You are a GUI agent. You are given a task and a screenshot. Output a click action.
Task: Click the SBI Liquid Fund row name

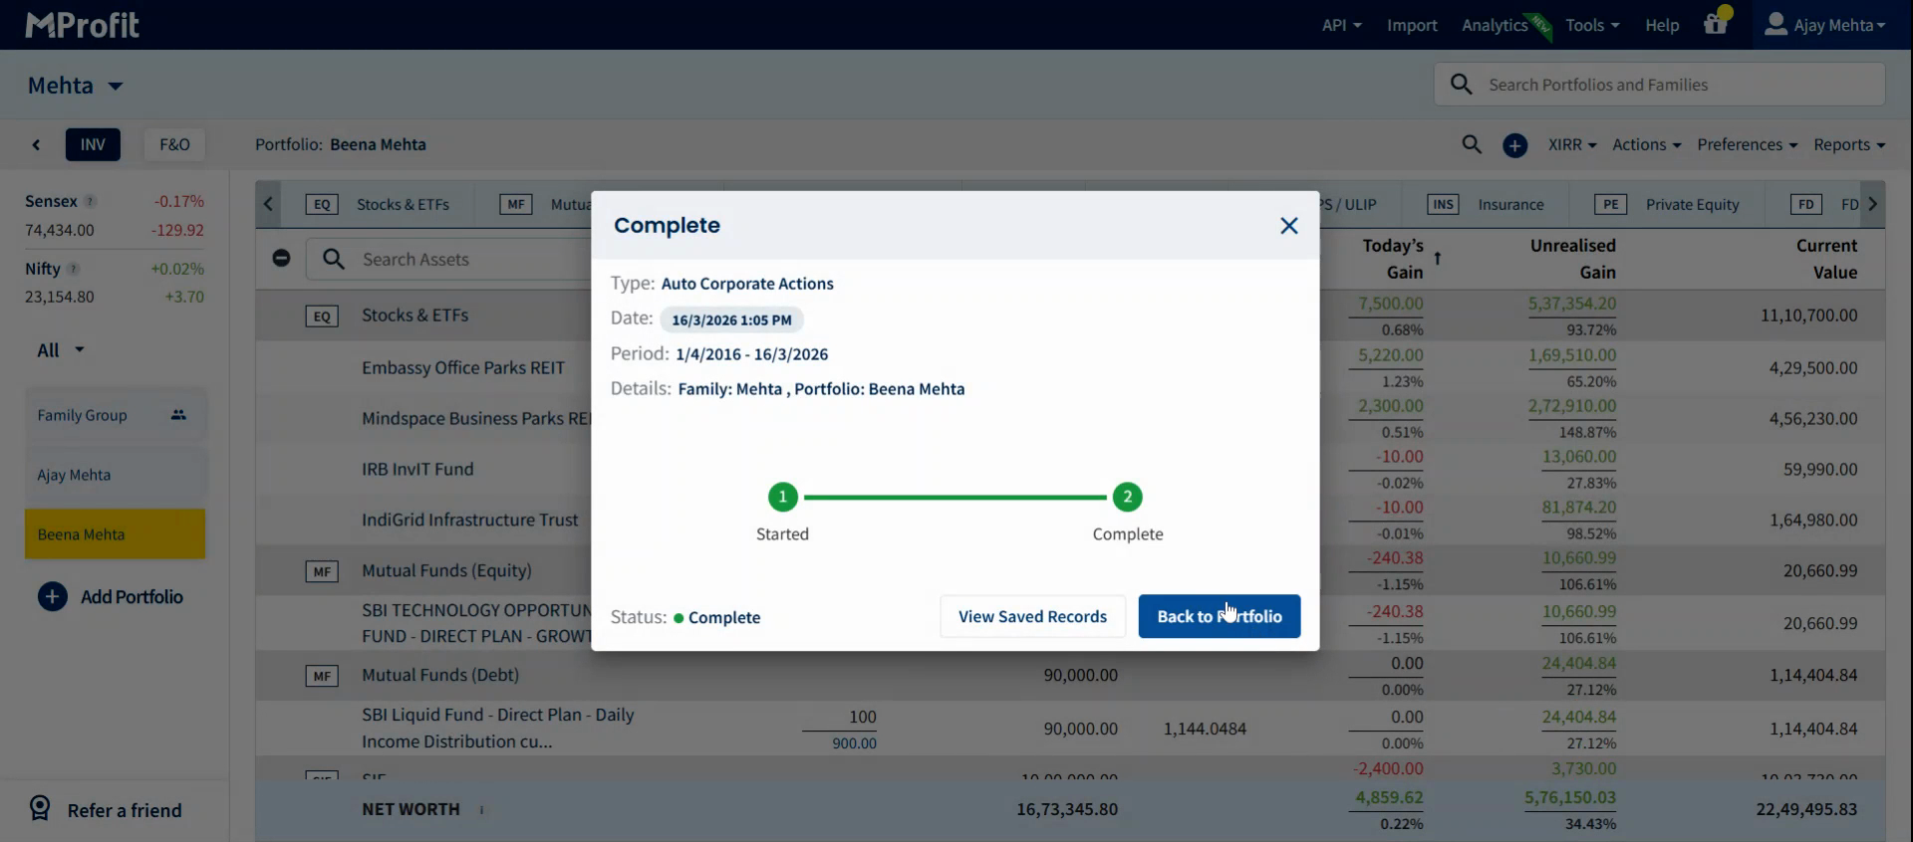click(x=497, y=729)
